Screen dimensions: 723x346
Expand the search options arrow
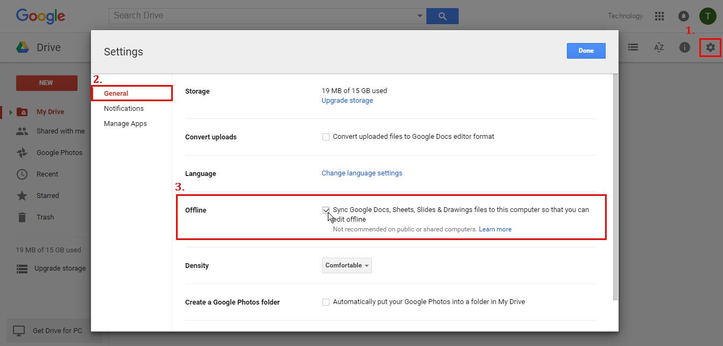click(x=420, y=16)
